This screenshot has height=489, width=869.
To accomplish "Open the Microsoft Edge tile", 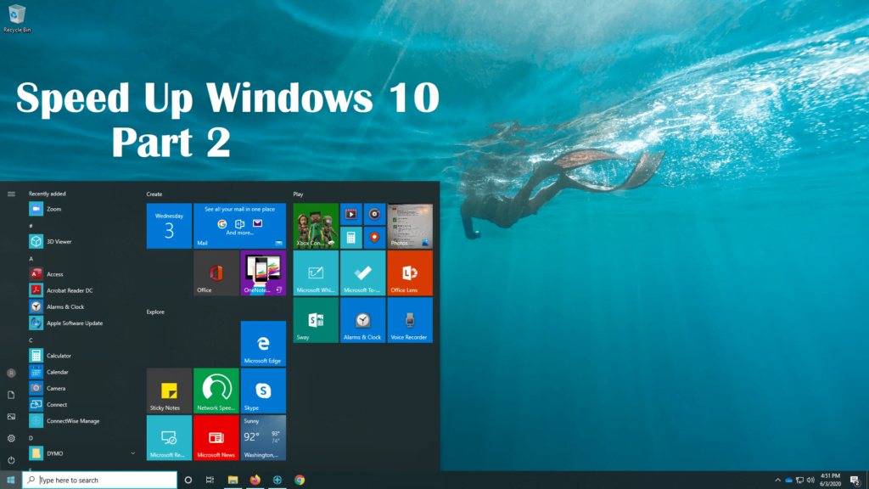I will (263, 343).
